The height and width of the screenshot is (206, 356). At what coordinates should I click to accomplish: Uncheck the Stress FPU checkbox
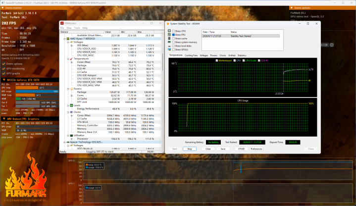pyautogui.click(x=173, y=35)
